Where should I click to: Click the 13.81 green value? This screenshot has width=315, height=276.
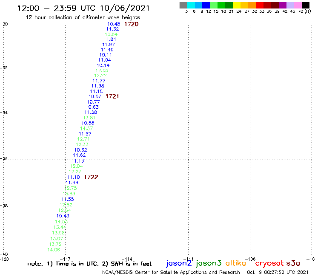pos(89,118)
